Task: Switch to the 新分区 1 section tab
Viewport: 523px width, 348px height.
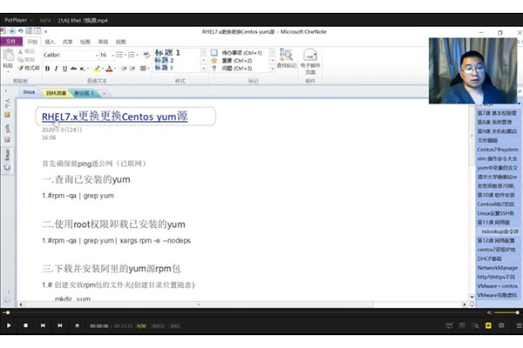Action: 84,93
